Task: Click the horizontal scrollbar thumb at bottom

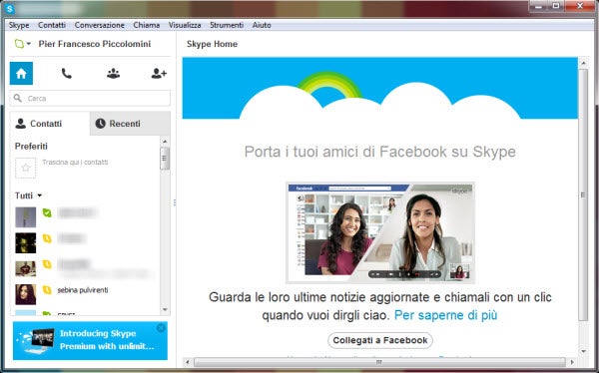Action: point(379,362)
